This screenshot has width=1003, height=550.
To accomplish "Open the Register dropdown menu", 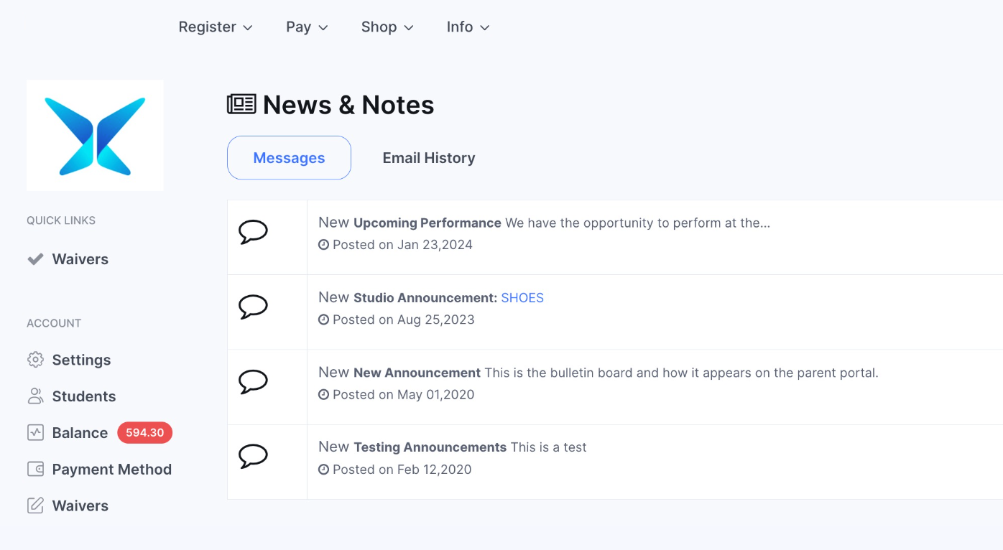I will 216,27.
